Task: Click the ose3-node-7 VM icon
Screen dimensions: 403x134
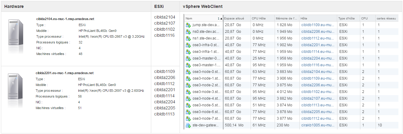Action: click(188, 119)
